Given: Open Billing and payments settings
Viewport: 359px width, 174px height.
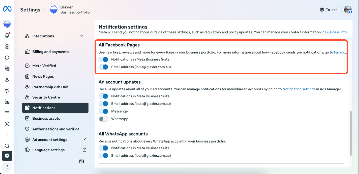Looking at the screenshot, I should [55, 52].
